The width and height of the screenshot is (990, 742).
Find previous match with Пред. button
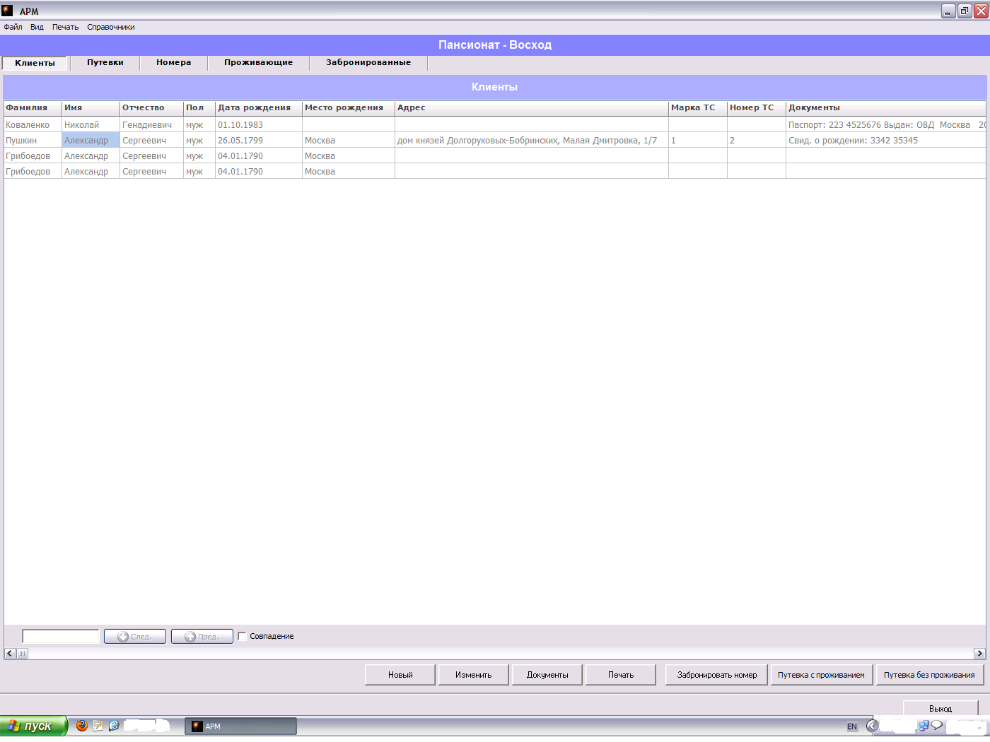pos(202,637)
